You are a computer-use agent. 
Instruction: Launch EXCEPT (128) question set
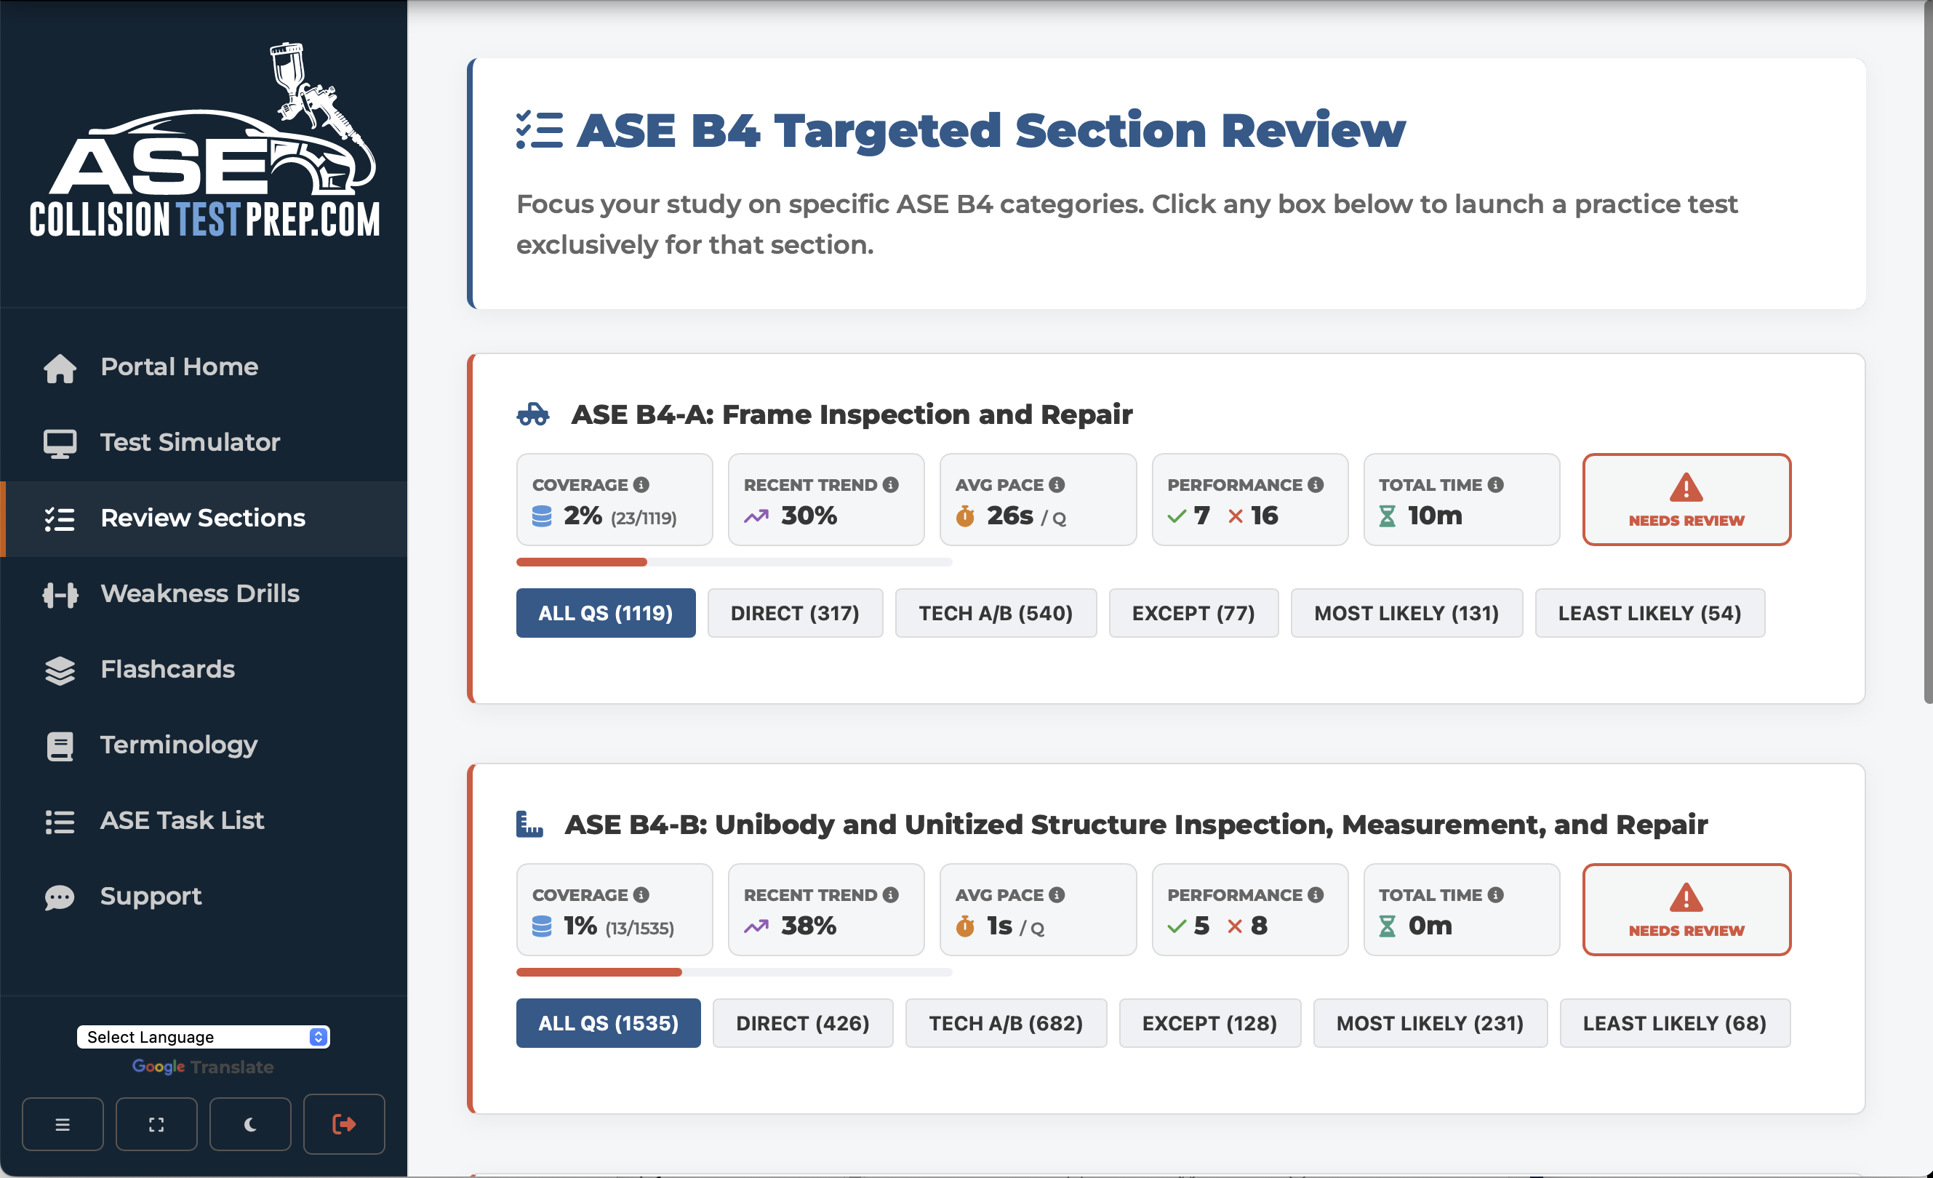pos(1210,1024)
